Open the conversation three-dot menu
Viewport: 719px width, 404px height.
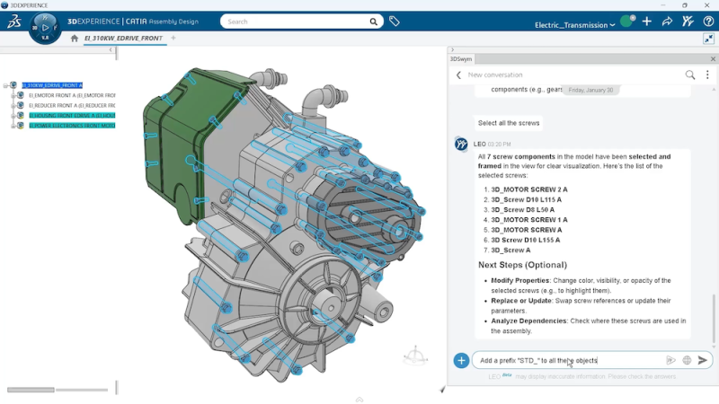[707, 75]
